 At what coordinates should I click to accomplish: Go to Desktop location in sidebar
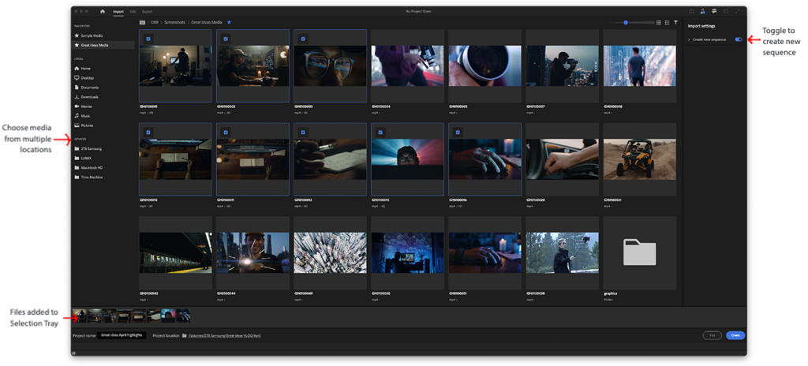click(84, 78)
